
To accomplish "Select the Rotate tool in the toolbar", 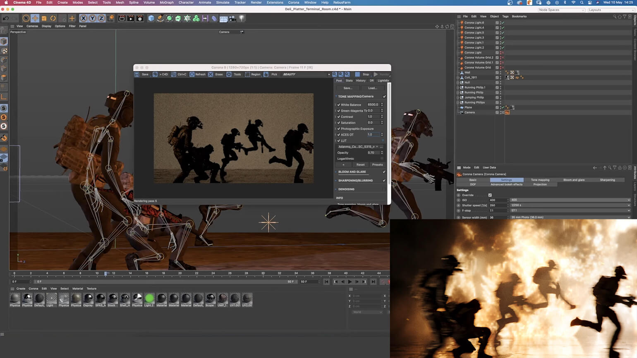I will [53, 18].
